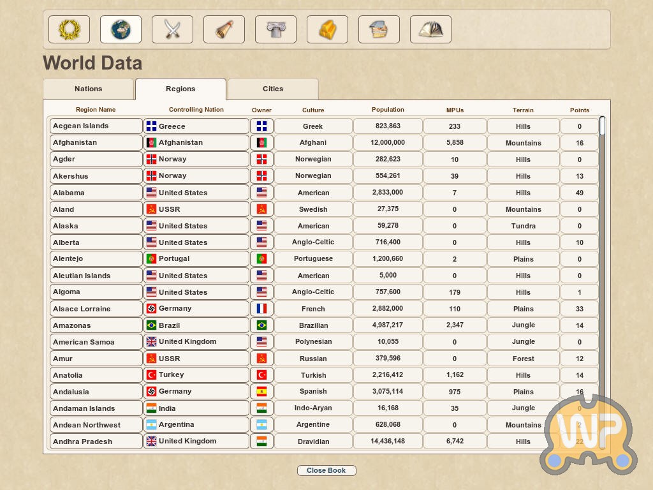Select the rolled scroll icon
Image resolution: width=653 pixels, height=490 pixels.
224,29
